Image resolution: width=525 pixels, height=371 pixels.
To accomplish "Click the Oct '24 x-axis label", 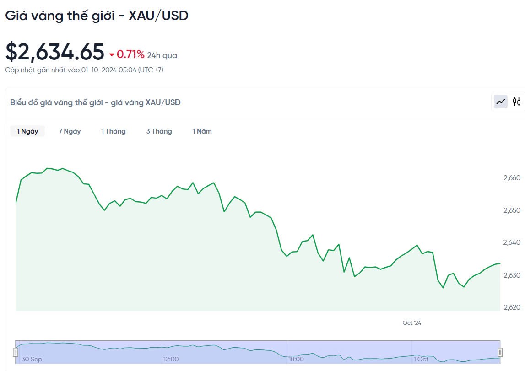I will point(411,323).
